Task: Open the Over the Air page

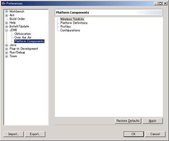Action: (23, 38)
